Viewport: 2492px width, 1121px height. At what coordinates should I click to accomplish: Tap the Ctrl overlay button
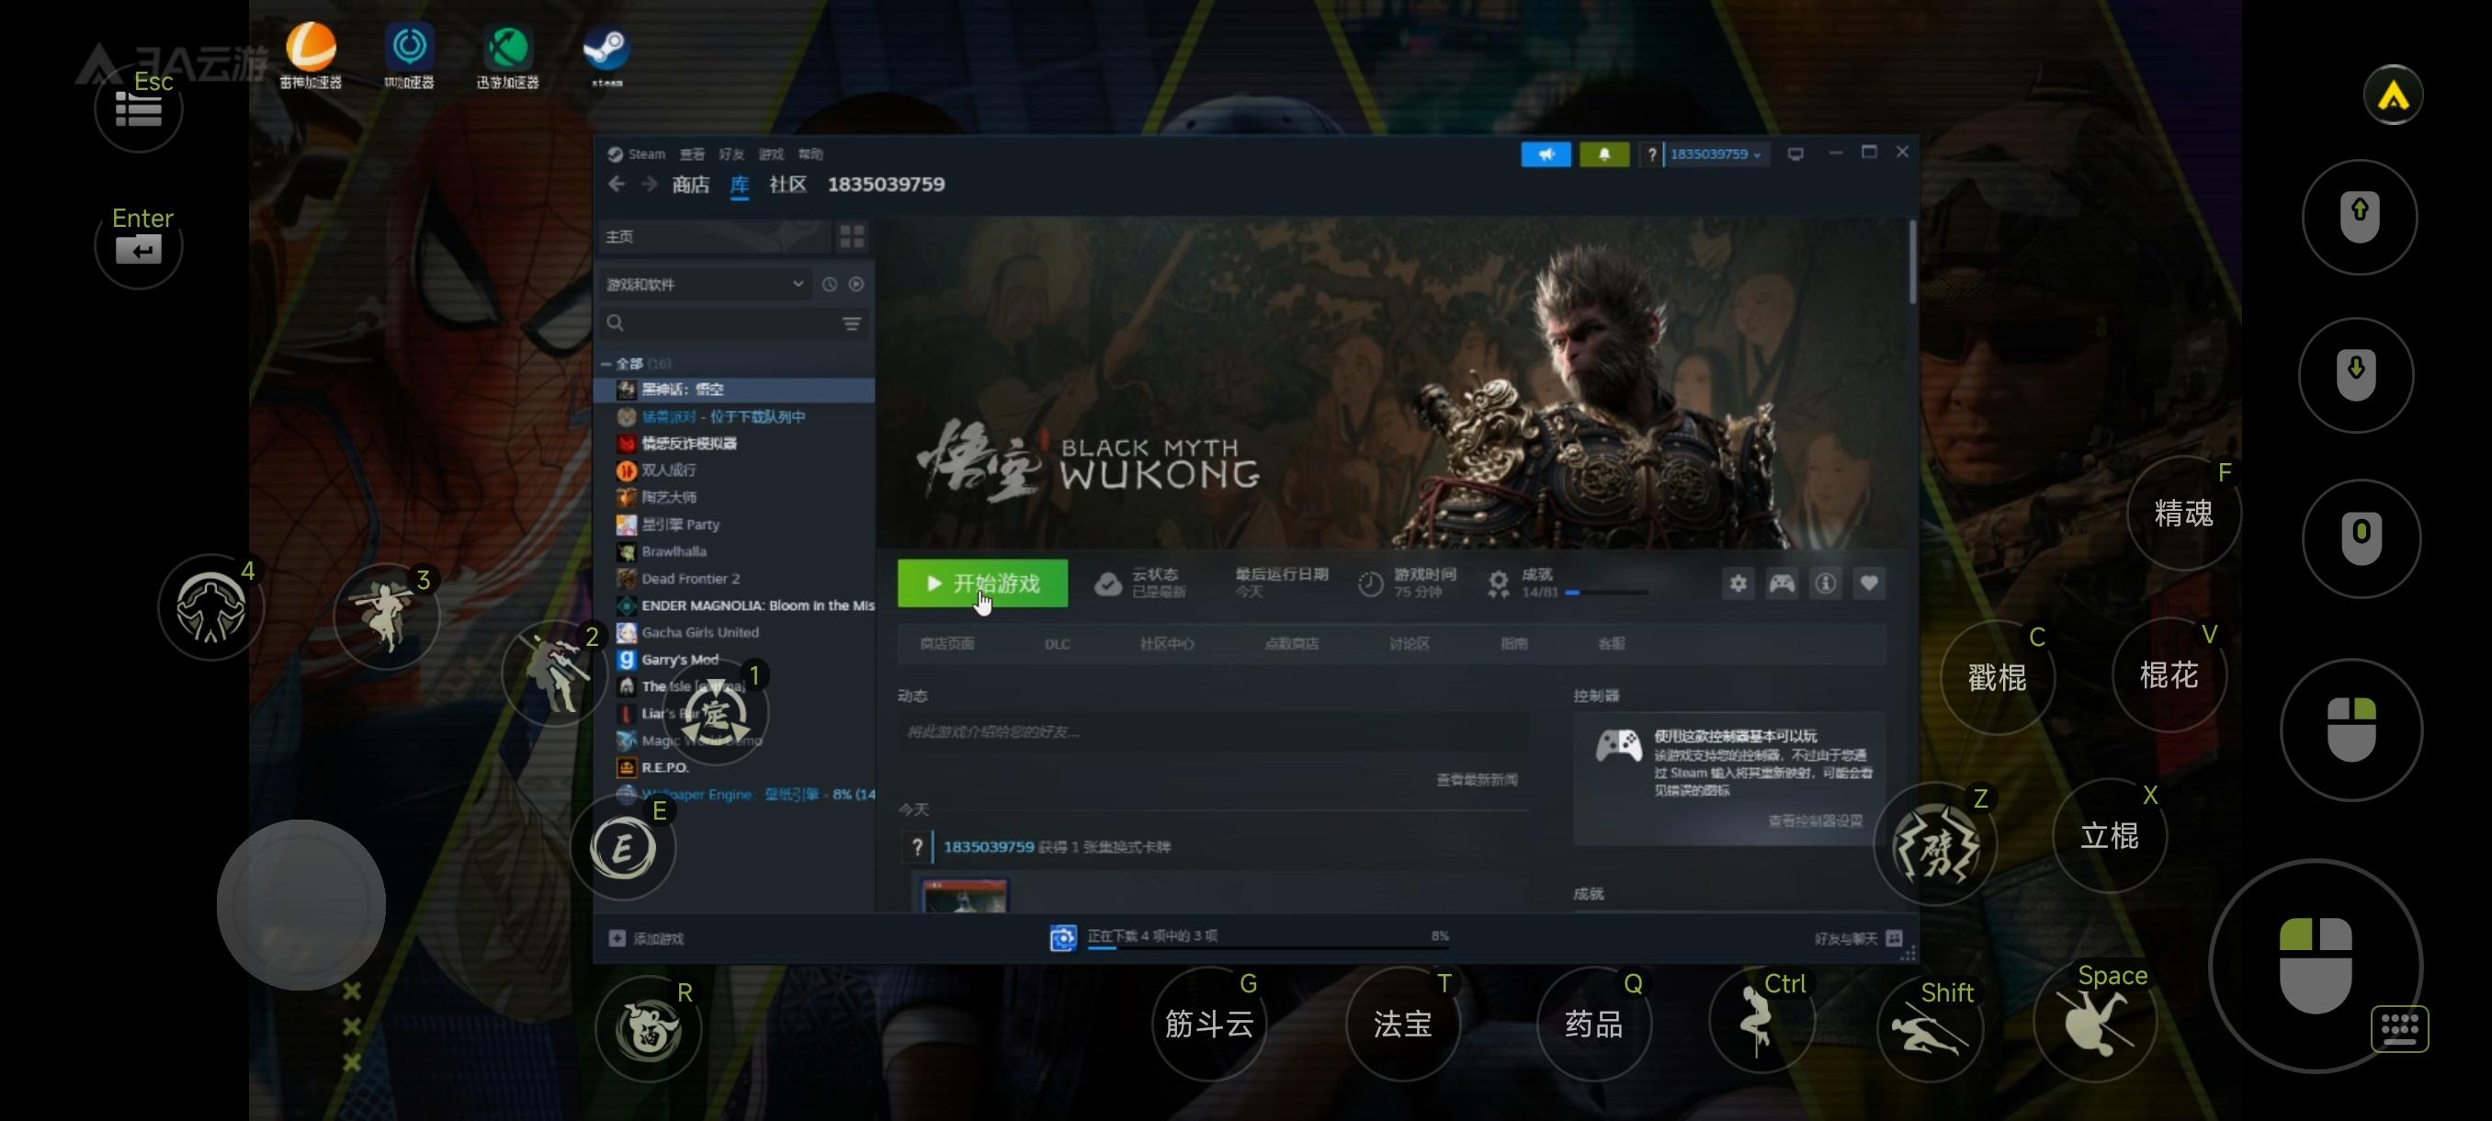tap(1761, 1021)
